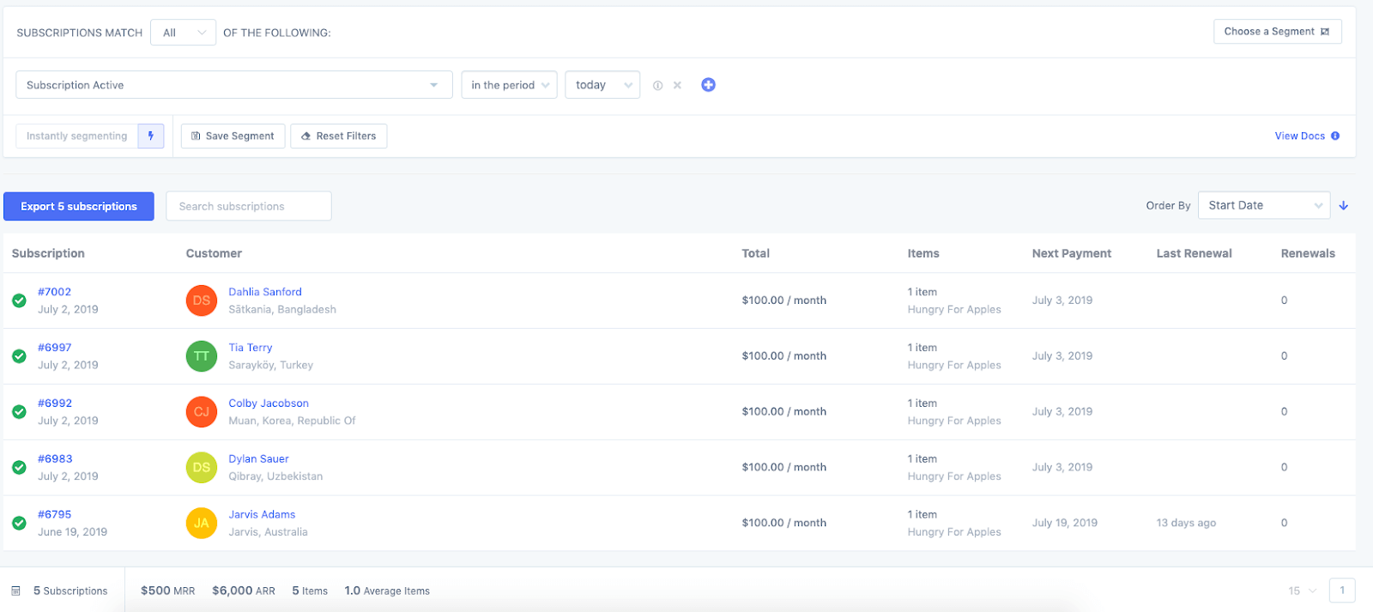The height and width of the screenshot is (612, 1373).
Task: Click the green status check for #7002
Action: tap(19, 300)
